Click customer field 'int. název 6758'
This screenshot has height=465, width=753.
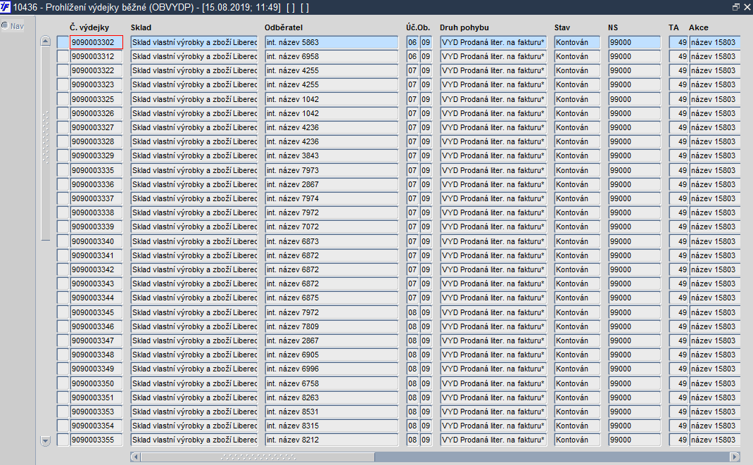pos(331,383)
